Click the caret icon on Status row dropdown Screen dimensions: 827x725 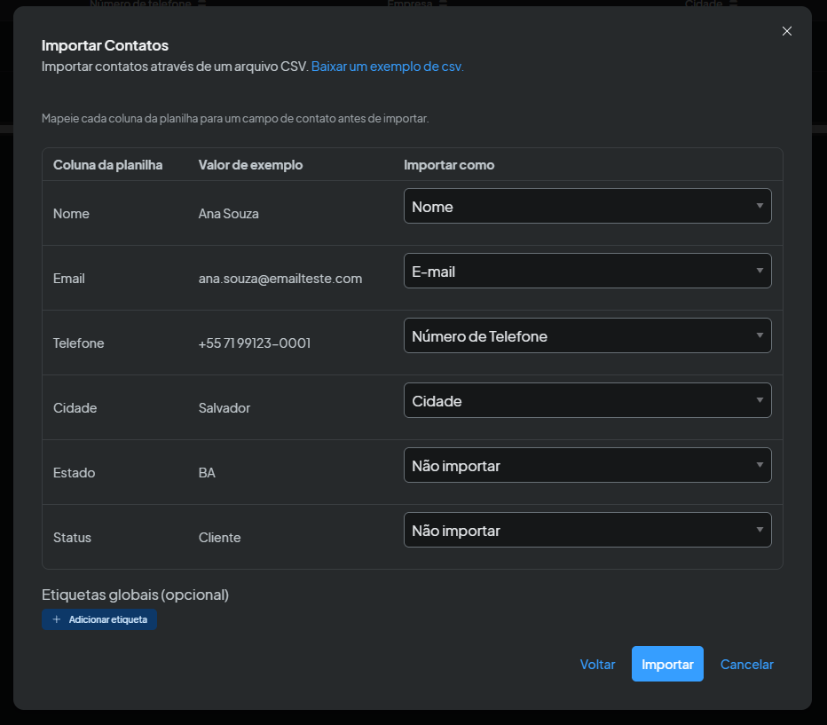pos(760,530)
